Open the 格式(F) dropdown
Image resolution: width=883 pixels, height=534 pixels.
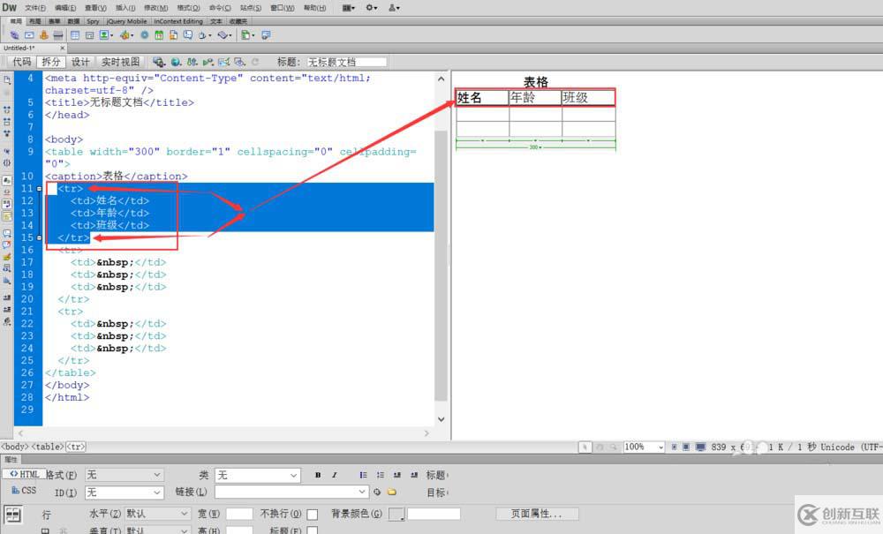124,475
